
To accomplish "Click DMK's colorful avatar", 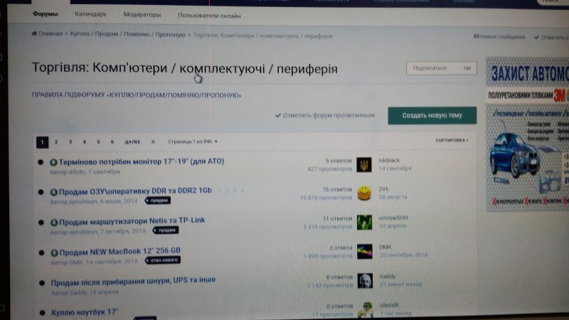I will click(364, 251).
